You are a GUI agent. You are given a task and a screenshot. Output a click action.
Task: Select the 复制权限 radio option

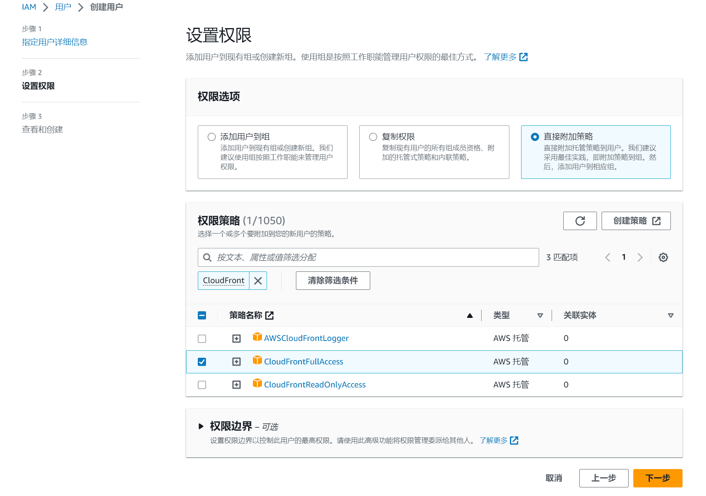click(373, 137)
